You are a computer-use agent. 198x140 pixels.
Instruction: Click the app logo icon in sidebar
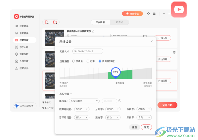(x=16, y=17)
